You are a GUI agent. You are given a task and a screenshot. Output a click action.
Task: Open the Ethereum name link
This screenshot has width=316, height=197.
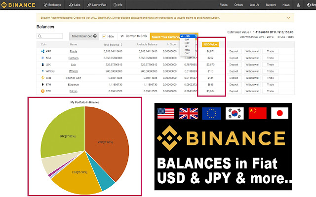(x=74, y=84)
